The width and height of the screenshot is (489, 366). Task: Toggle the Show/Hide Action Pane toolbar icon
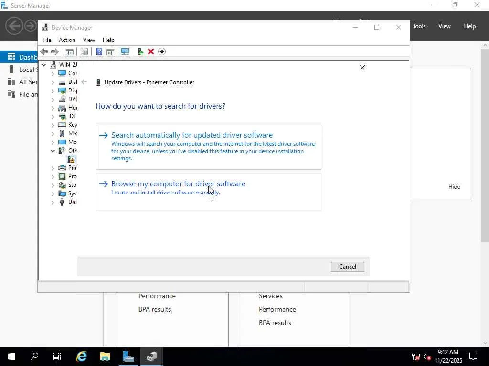click(110, 51)
